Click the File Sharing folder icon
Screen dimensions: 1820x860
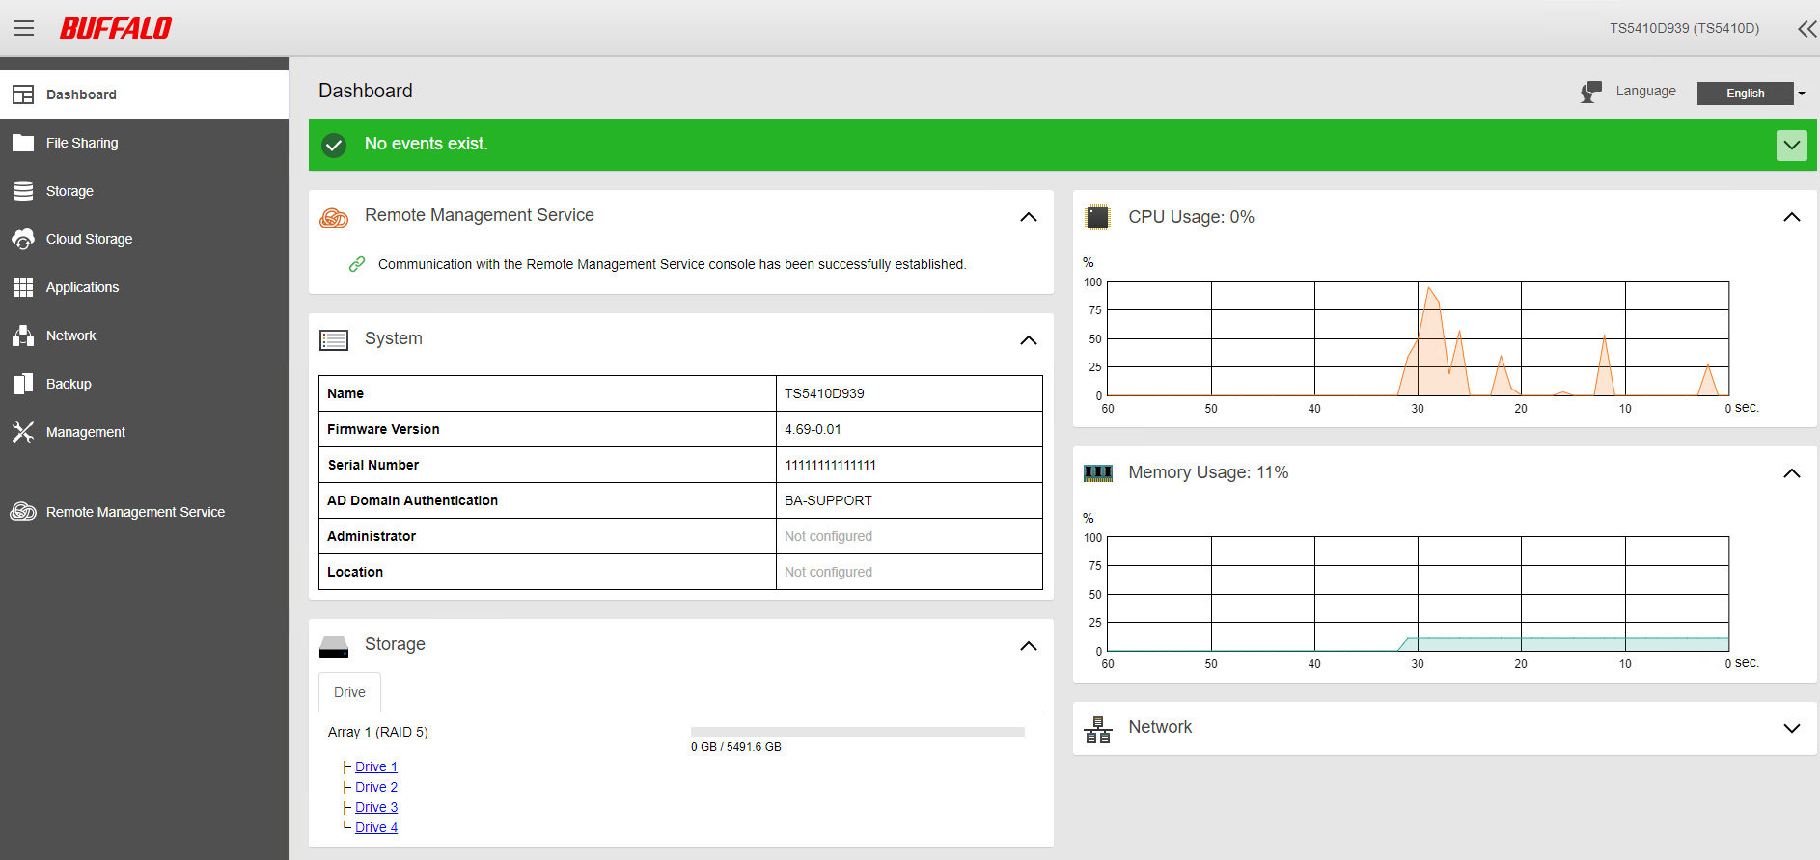tap(23, 143)
